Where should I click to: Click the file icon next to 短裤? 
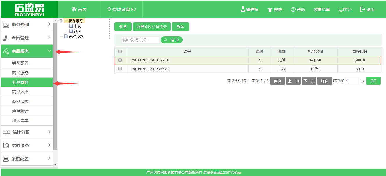71,31
